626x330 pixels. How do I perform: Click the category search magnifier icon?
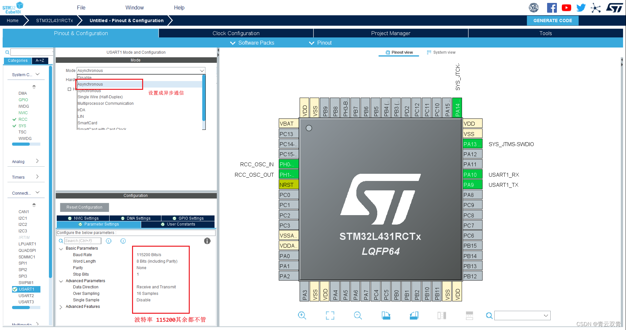[7, 52]
